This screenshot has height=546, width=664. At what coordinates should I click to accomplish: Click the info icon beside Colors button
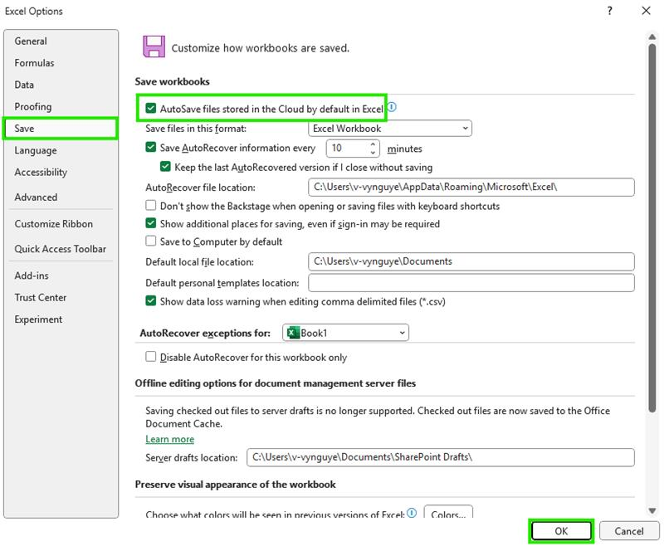tap(412, 513)
